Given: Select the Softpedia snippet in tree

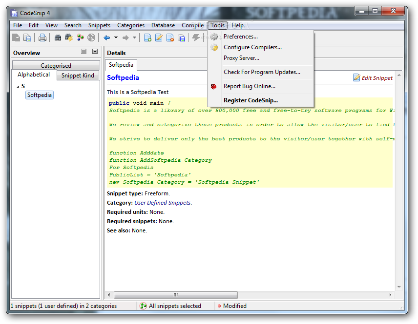Looking at the screenshot, I should (40, 95).
